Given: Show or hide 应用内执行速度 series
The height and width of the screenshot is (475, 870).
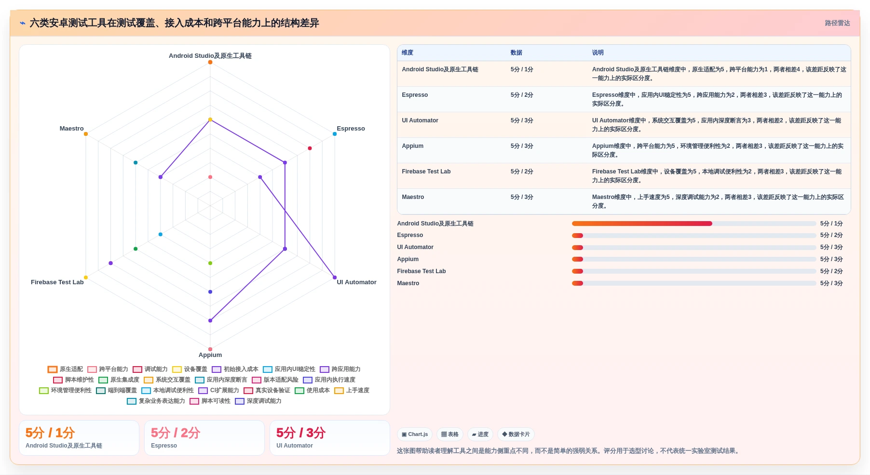Looking at the screenshot, I should tap(329, 380).
